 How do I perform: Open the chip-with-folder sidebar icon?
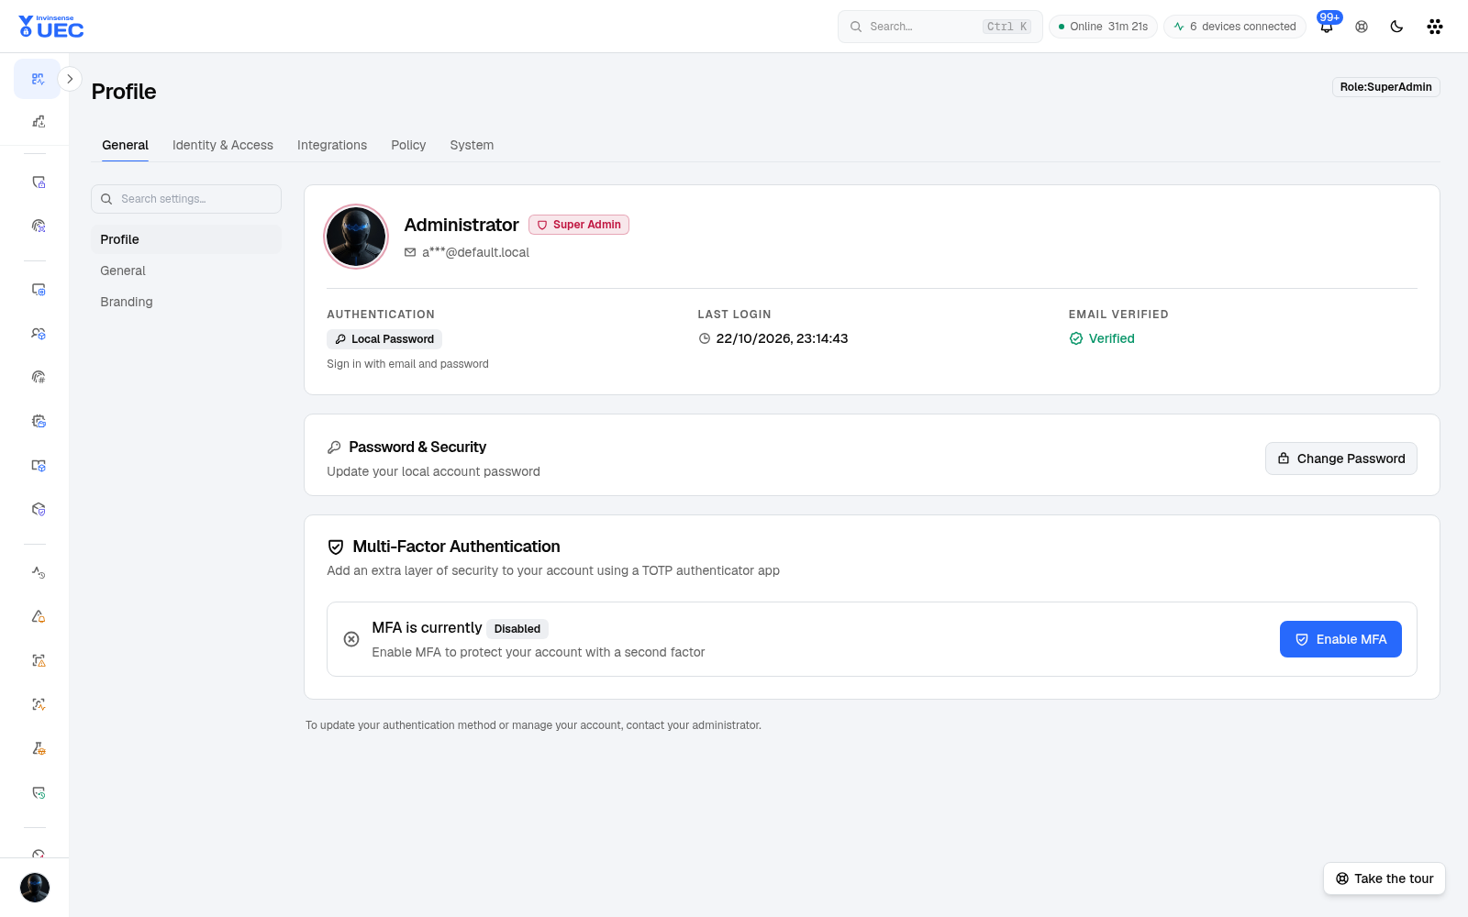tap(39, 421)
